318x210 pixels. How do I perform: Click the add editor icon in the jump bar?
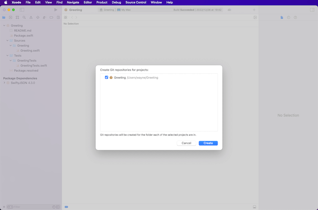click(255, 17)
